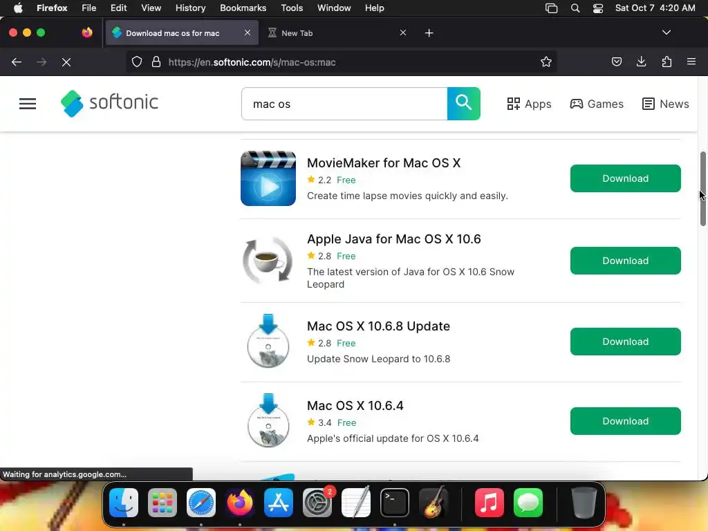Open the Bookmarks menu

[x=243, y=8]
